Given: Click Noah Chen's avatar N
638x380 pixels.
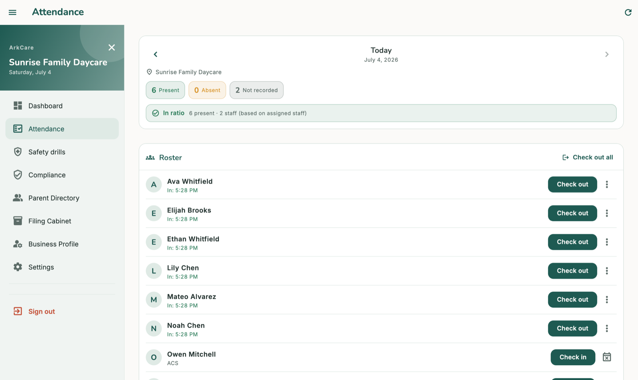Looking at the screenshot, I should coord(154,329).
